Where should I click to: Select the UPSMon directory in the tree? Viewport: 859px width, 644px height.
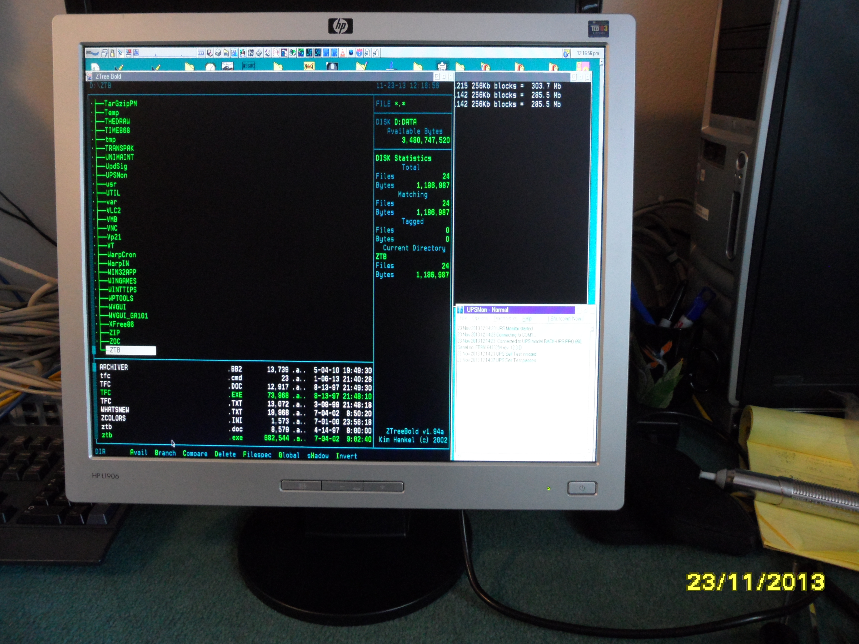pyautogui.click(x=117, y=175)
